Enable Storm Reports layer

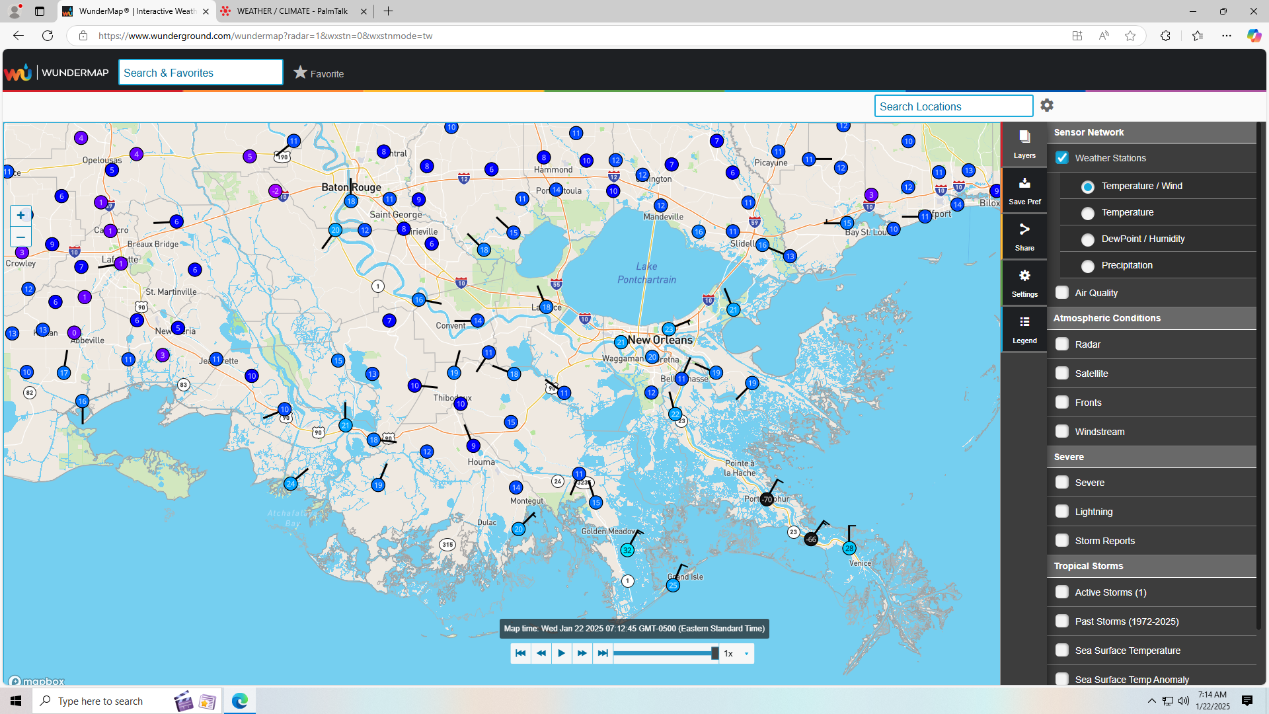[1062, 540]
